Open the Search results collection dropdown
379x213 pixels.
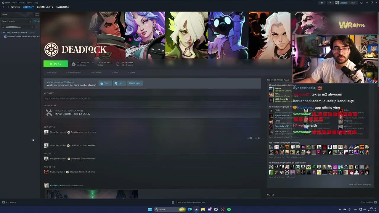tap(16, 21)
